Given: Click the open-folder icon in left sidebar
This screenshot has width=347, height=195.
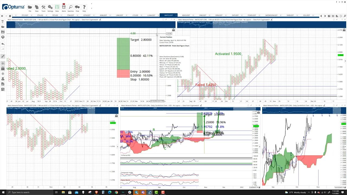Looking at the screenshot, I should coord(3,27).
